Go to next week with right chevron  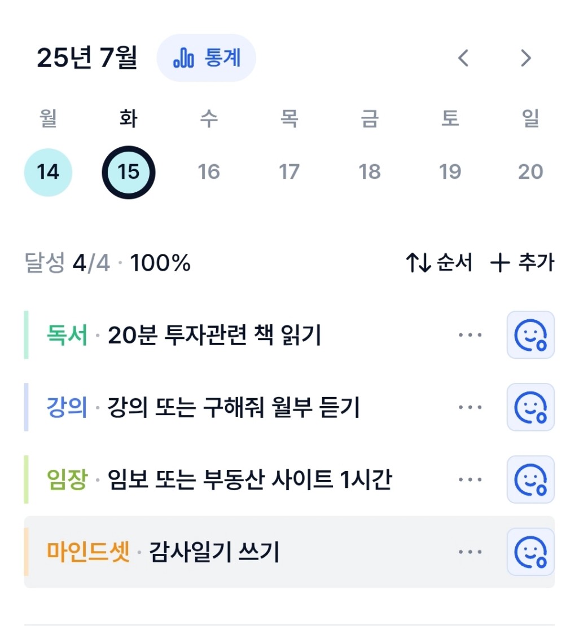coord(525,58)
